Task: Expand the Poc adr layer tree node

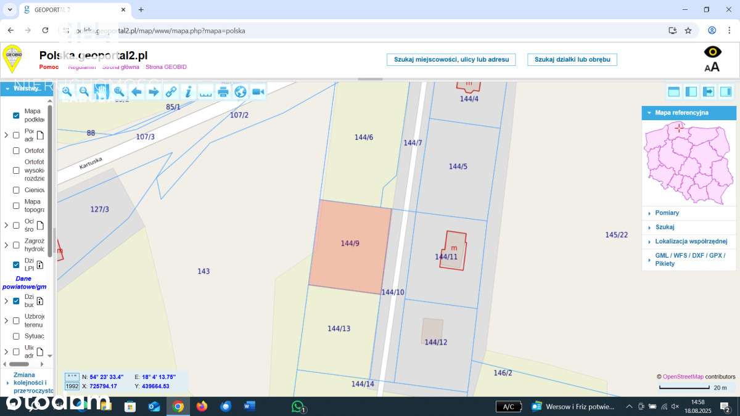Action: [6, 135]
